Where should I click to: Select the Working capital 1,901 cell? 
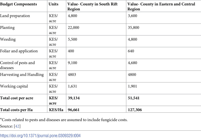[132, 86]
